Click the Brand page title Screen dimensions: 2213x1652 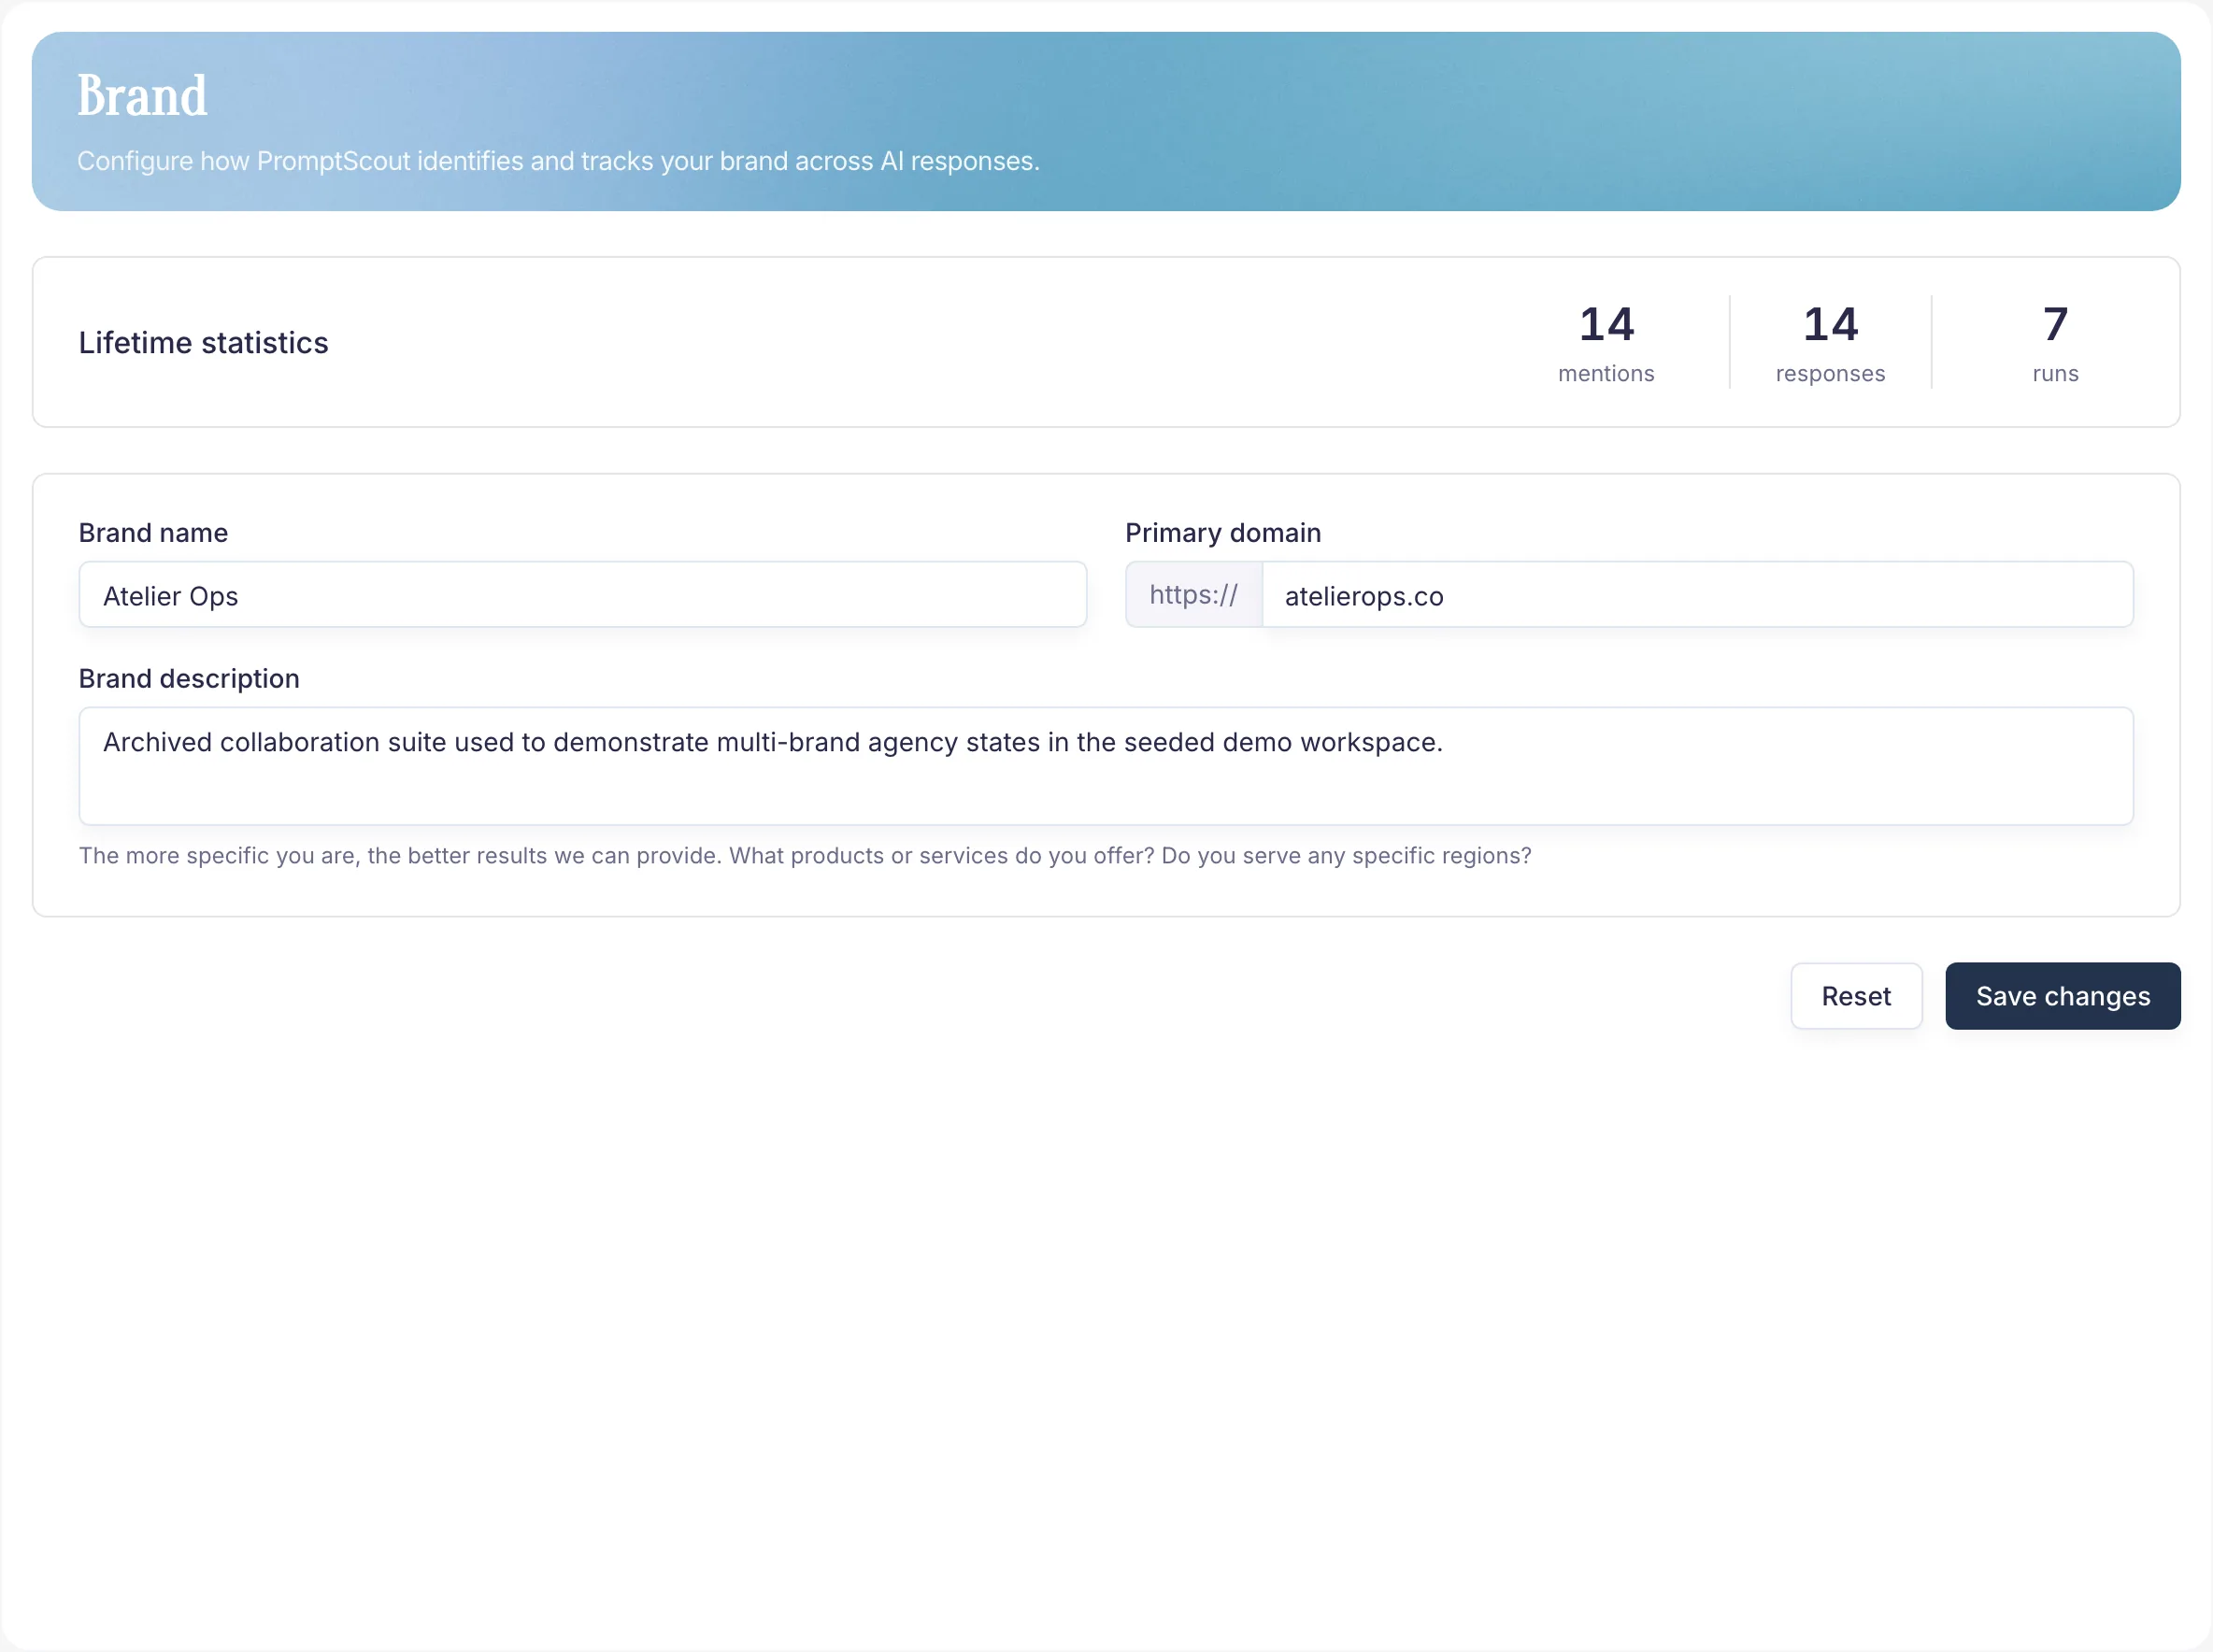point(142,95)
